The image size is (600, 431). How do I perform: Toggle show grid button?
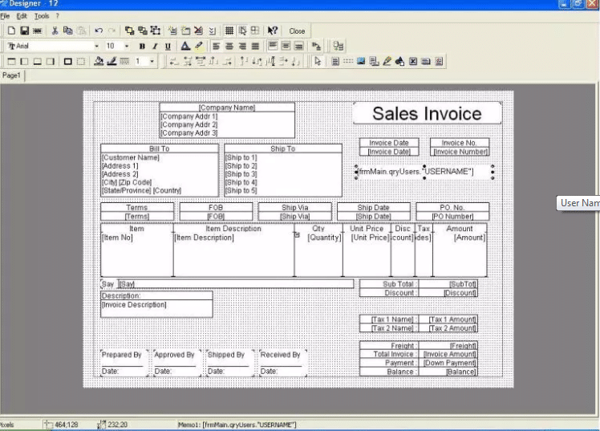(229, 30)
